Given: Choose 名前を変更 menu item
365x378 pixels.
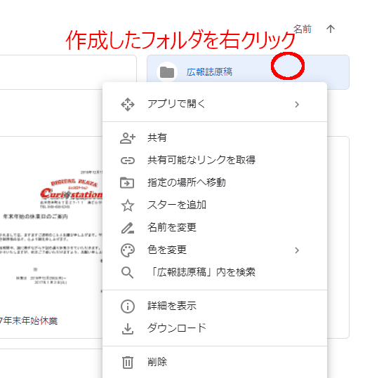Looking at the screenshot, I should [x=215, y=227].
